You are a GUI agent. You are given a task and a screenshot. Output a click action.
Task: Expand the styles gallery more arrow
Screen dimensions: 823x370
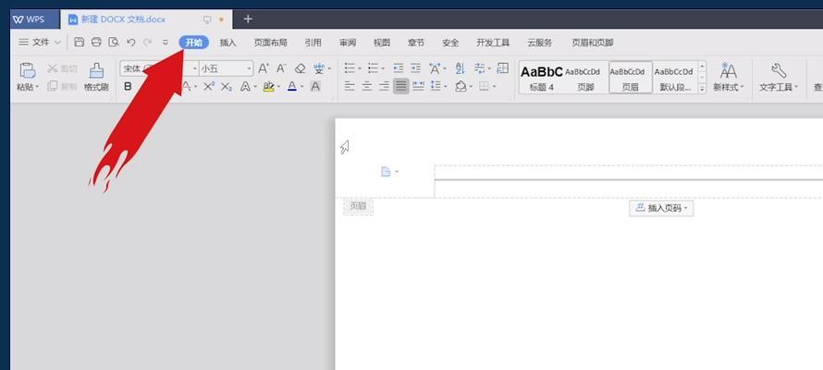702,89
